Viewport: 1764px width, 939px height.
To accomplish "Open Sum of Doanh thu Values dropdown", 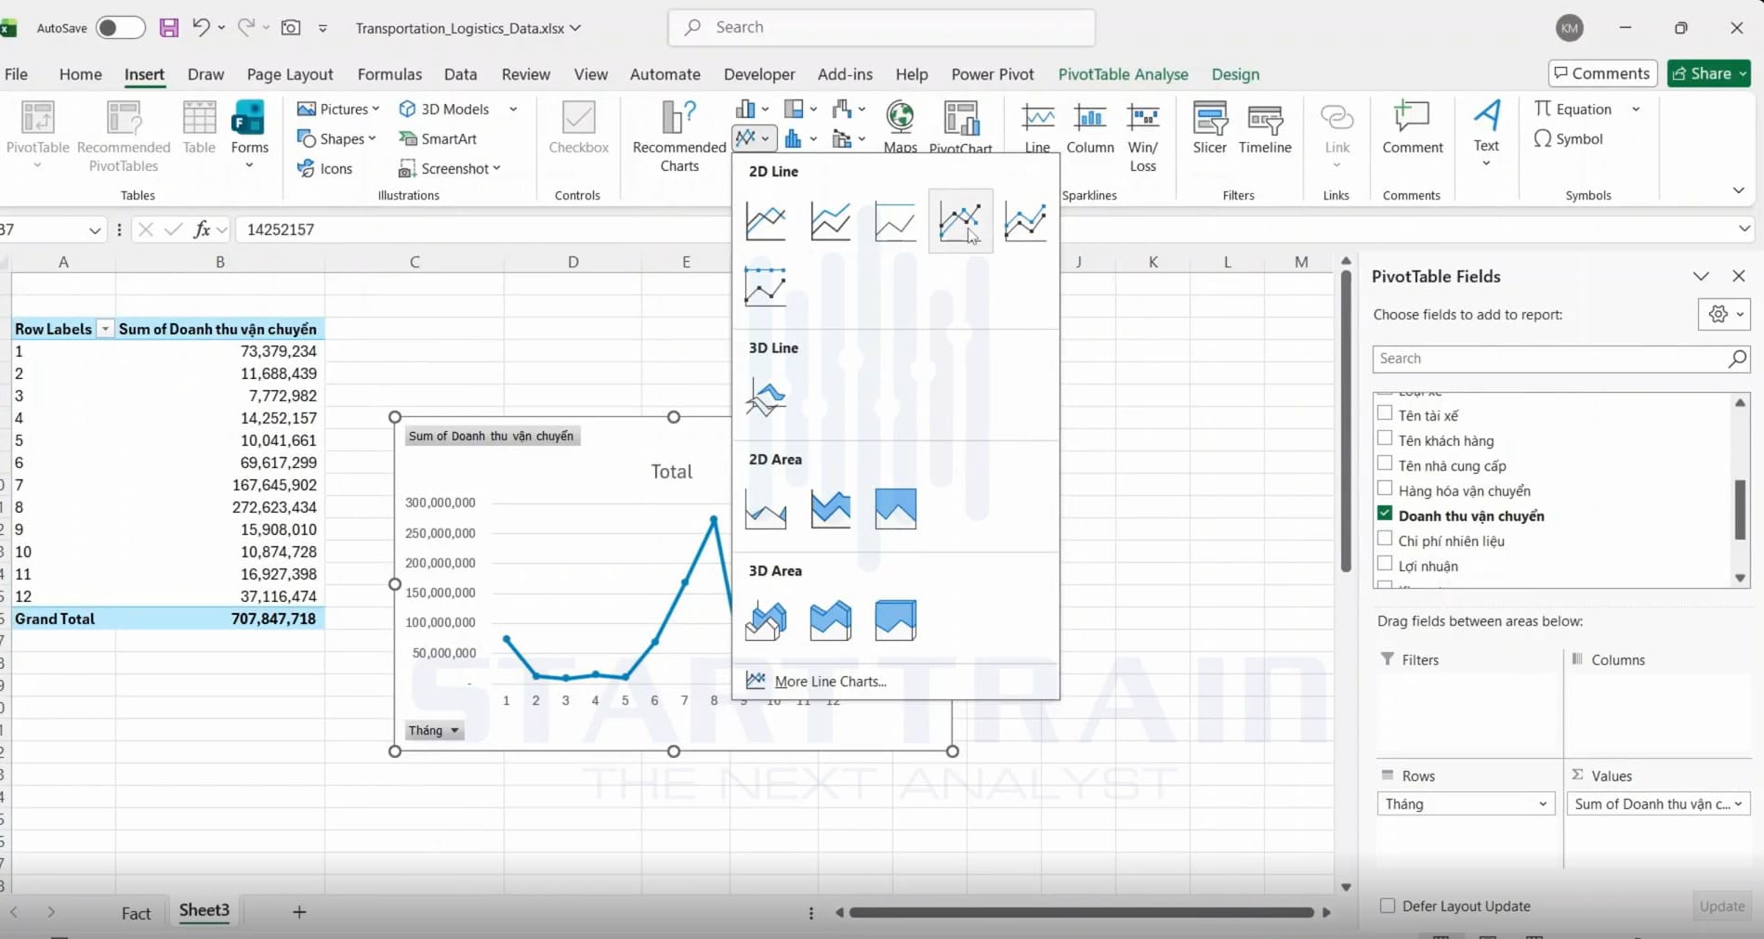I will [x=1739, y=803].
